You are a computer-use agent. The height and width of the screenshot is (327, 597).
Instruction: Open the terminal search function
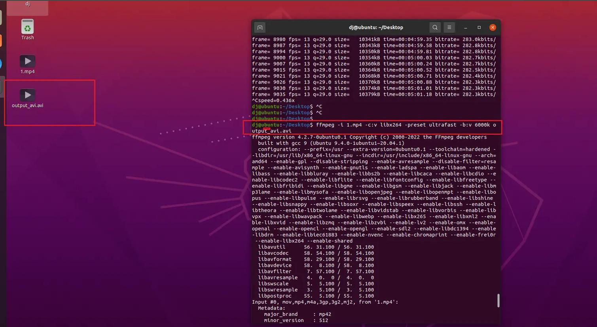[434, 27]
